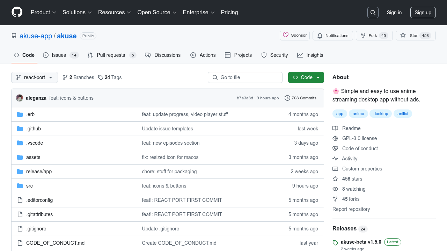This screenshot has width=447, height=251.
Task: Switch to the Issues tab
Action: [61, 55]
